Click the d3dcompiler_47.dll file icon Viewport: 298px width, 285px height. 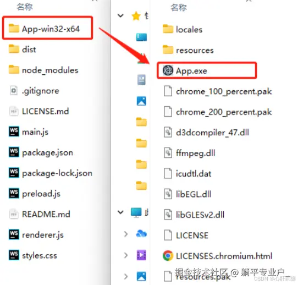click(x=168, y=132)
